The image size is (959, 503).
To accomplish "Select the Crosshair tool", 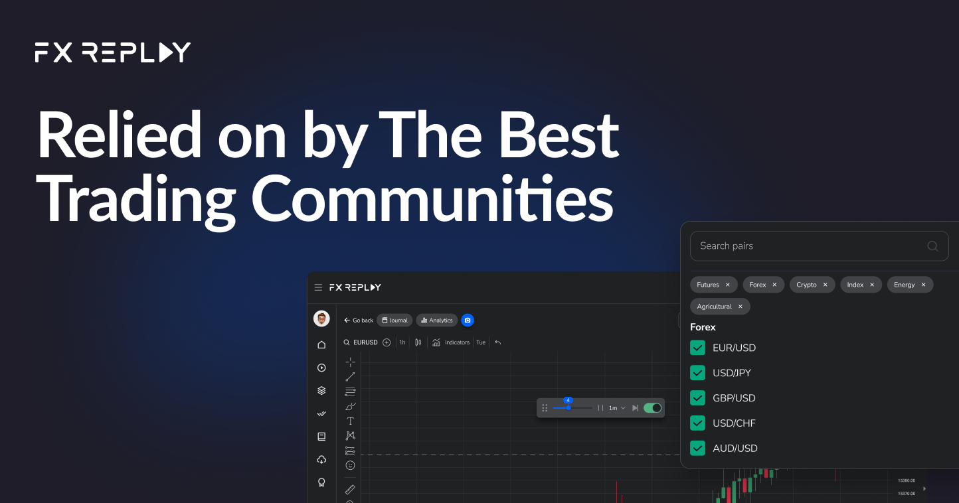I will [x=350, y=362].
